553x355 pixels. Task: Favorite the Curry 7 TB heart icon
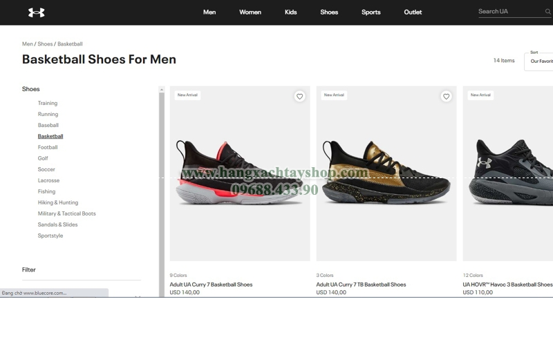point(446,96)
